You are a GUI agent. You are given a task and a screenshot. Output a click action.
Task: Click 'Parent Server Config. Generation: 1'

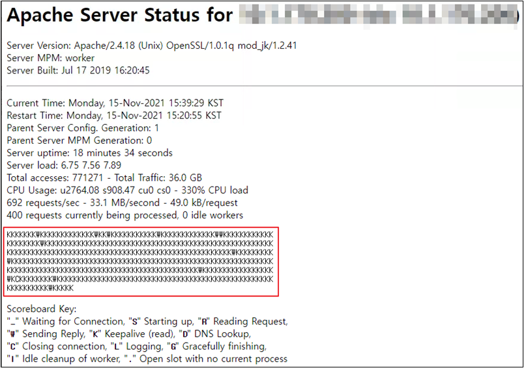pos(83,128)
